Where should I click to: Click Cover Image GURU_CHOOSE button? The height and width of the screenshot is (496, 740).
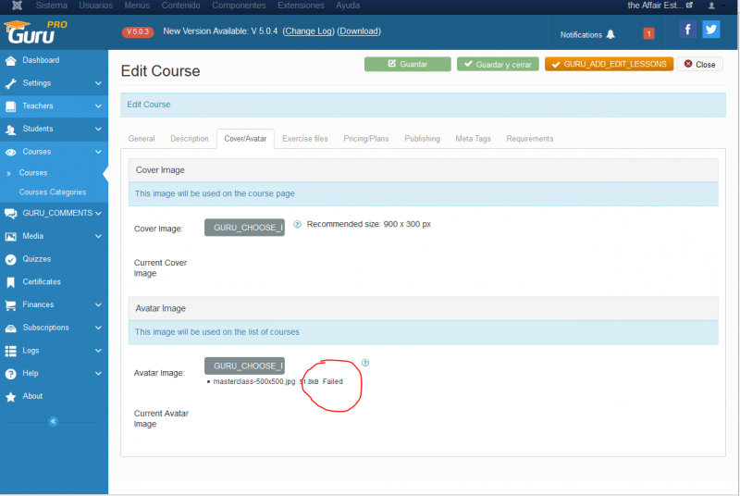point(244,228)
